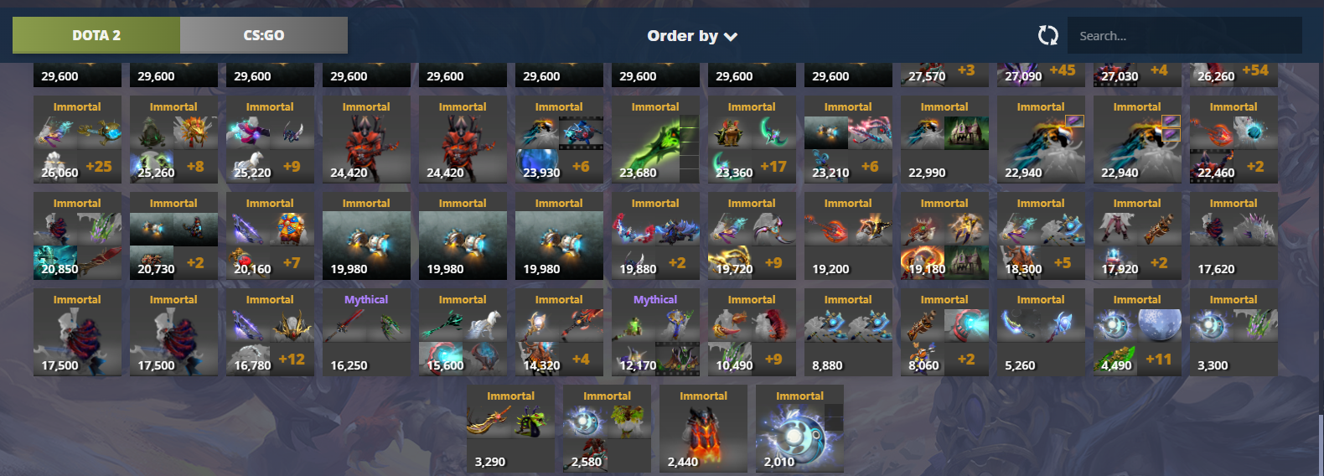Choose the Immortal item priced 8,880
This screenshot has height=476, width=1324.
coord(848,332)
